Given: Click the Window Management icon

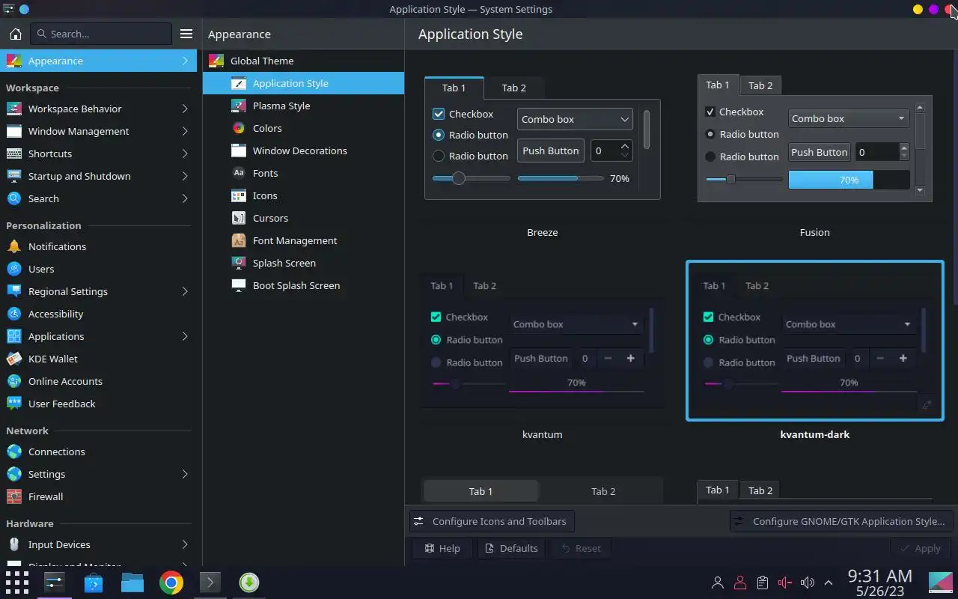Looking at the screenshot, I should tap(13, 131).
